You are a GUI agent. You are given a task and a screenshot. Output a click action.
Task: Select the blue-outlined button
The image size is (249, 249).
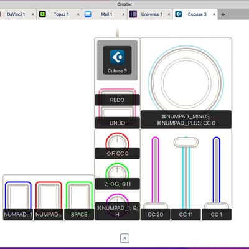click(18, 195)
